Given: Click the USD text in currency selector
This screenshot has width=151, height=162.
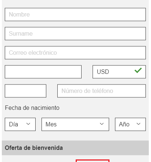Looking at the screenshot, I should (103, 72).
